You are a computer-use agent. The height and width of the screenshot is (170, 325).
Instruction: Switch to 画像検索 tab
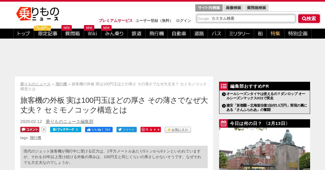233,8
